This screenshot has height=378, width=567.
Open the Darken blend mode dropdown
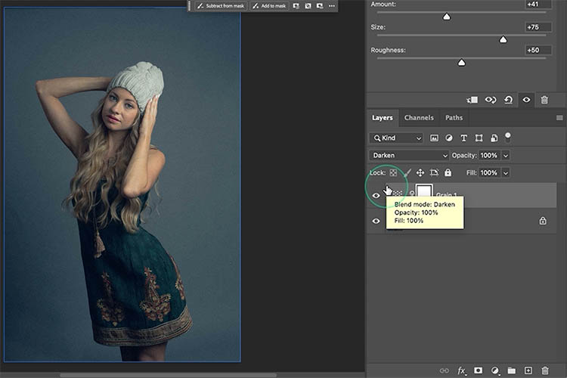(408, 156)
